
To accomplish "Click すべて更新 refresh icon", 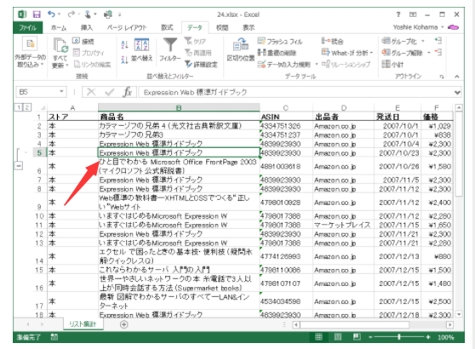I will tap(60, 45).
